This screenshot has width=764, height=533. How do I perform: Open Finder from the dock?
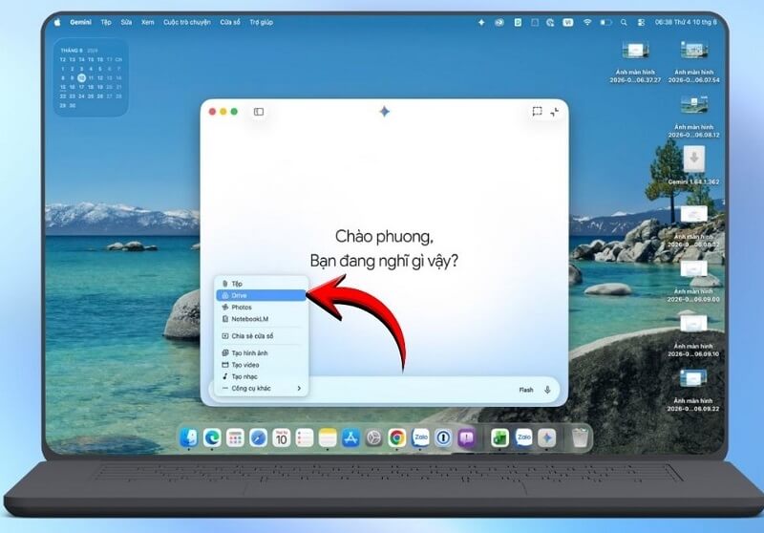pos(188,437)
